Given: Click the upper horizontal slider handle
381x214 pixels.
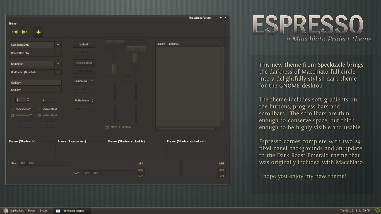Looking at the screenshot, I should (x=127, y=76).
